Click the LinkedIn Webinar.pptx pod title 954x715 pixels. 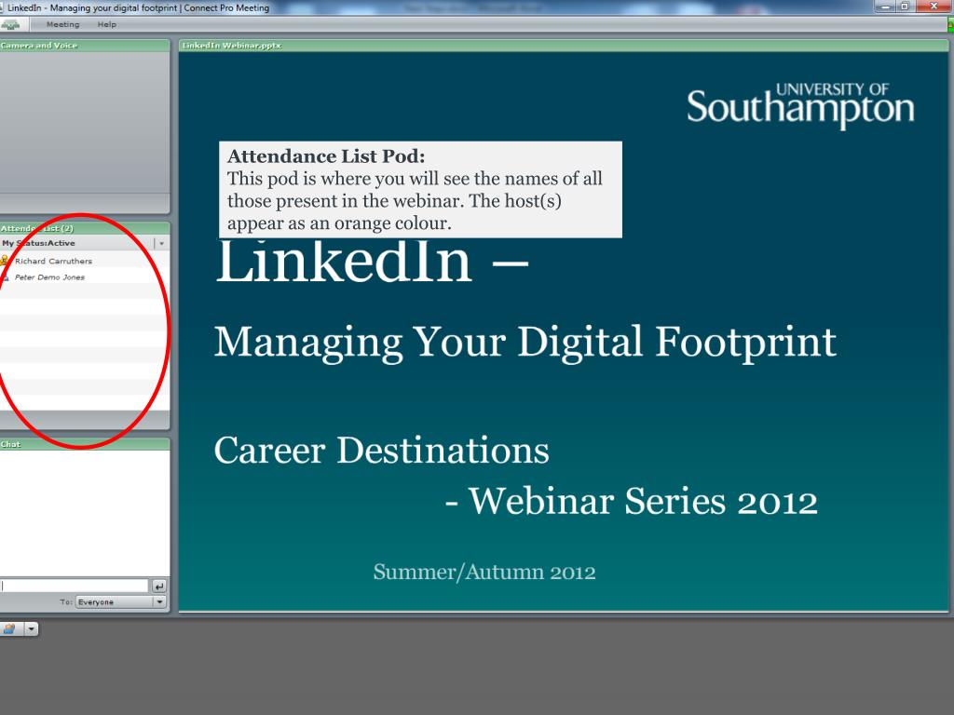[x=232, y=46]
